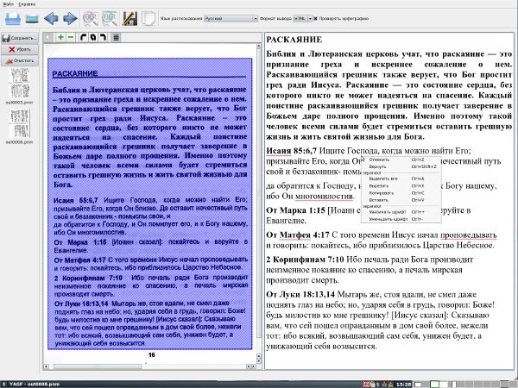This screenshot has height=388, width=518.
Task: Click the РАСКАЯНИЕ title in scanned image
Action: [75, 73]
